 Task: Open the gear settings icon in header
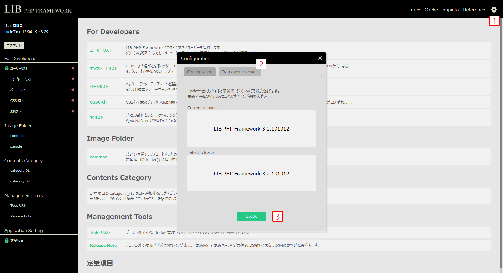(494, 10)
